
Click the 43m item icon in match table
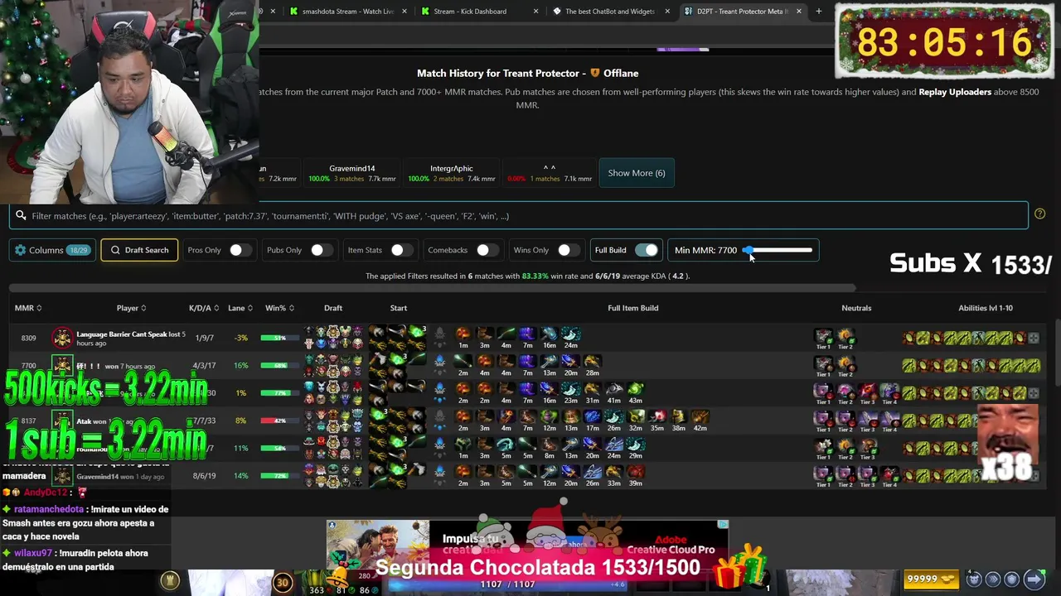tap(635, 388)
